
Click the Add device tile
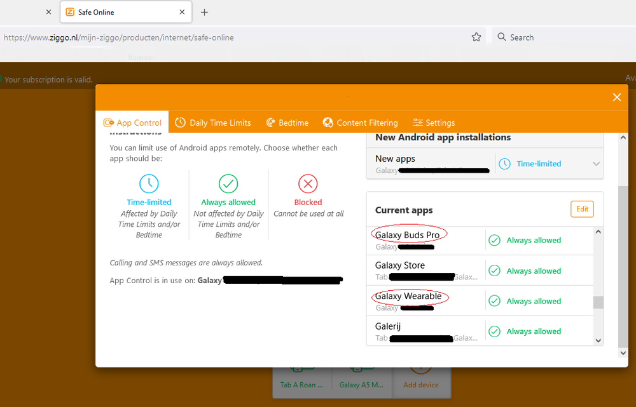coord(421,383)
